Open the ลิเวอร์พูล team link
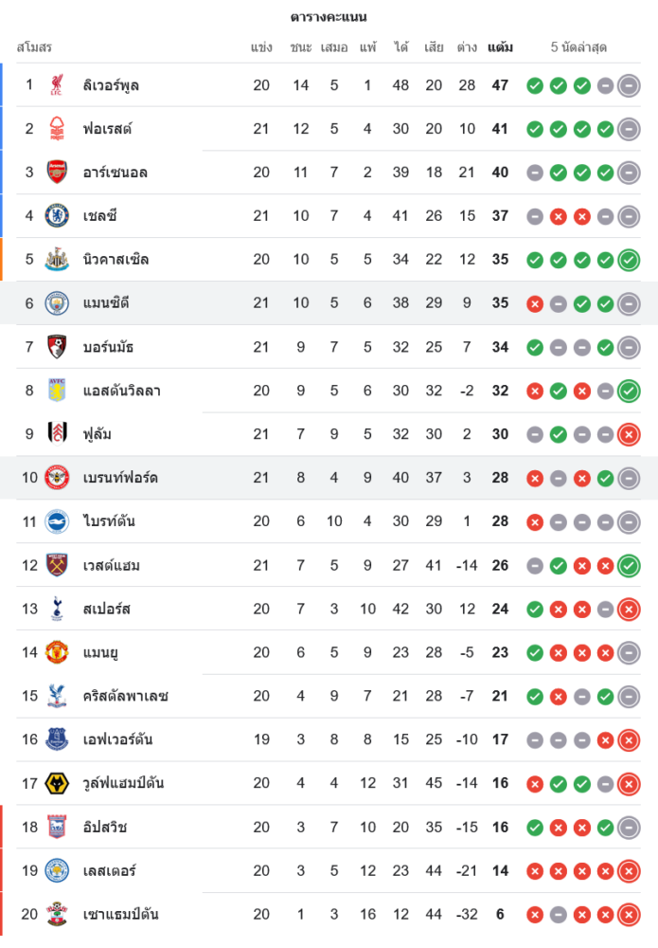Screen dimensions: 658x948 pyautogui.click(x=111, y=85)
